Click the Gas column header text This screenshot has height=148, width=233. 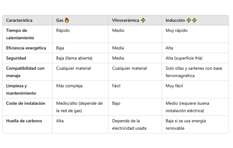[x=60, y=20]
